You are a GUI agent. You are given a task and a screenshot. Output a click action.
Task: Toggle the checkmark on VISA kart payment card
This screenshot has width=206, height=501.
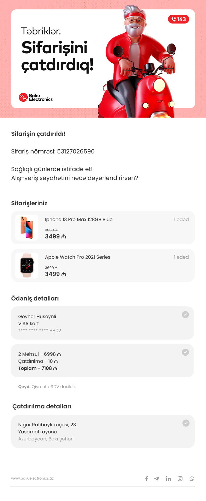click(x=185, y=315)
